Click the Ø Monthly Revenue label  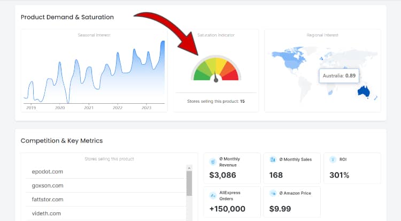point(230,162)
